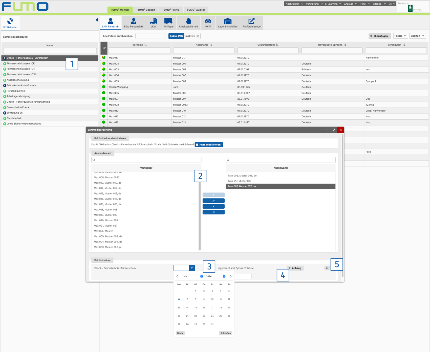Open the month dropdown showing Mai
The image size is (430, 352).
click(x=193, y=276)
